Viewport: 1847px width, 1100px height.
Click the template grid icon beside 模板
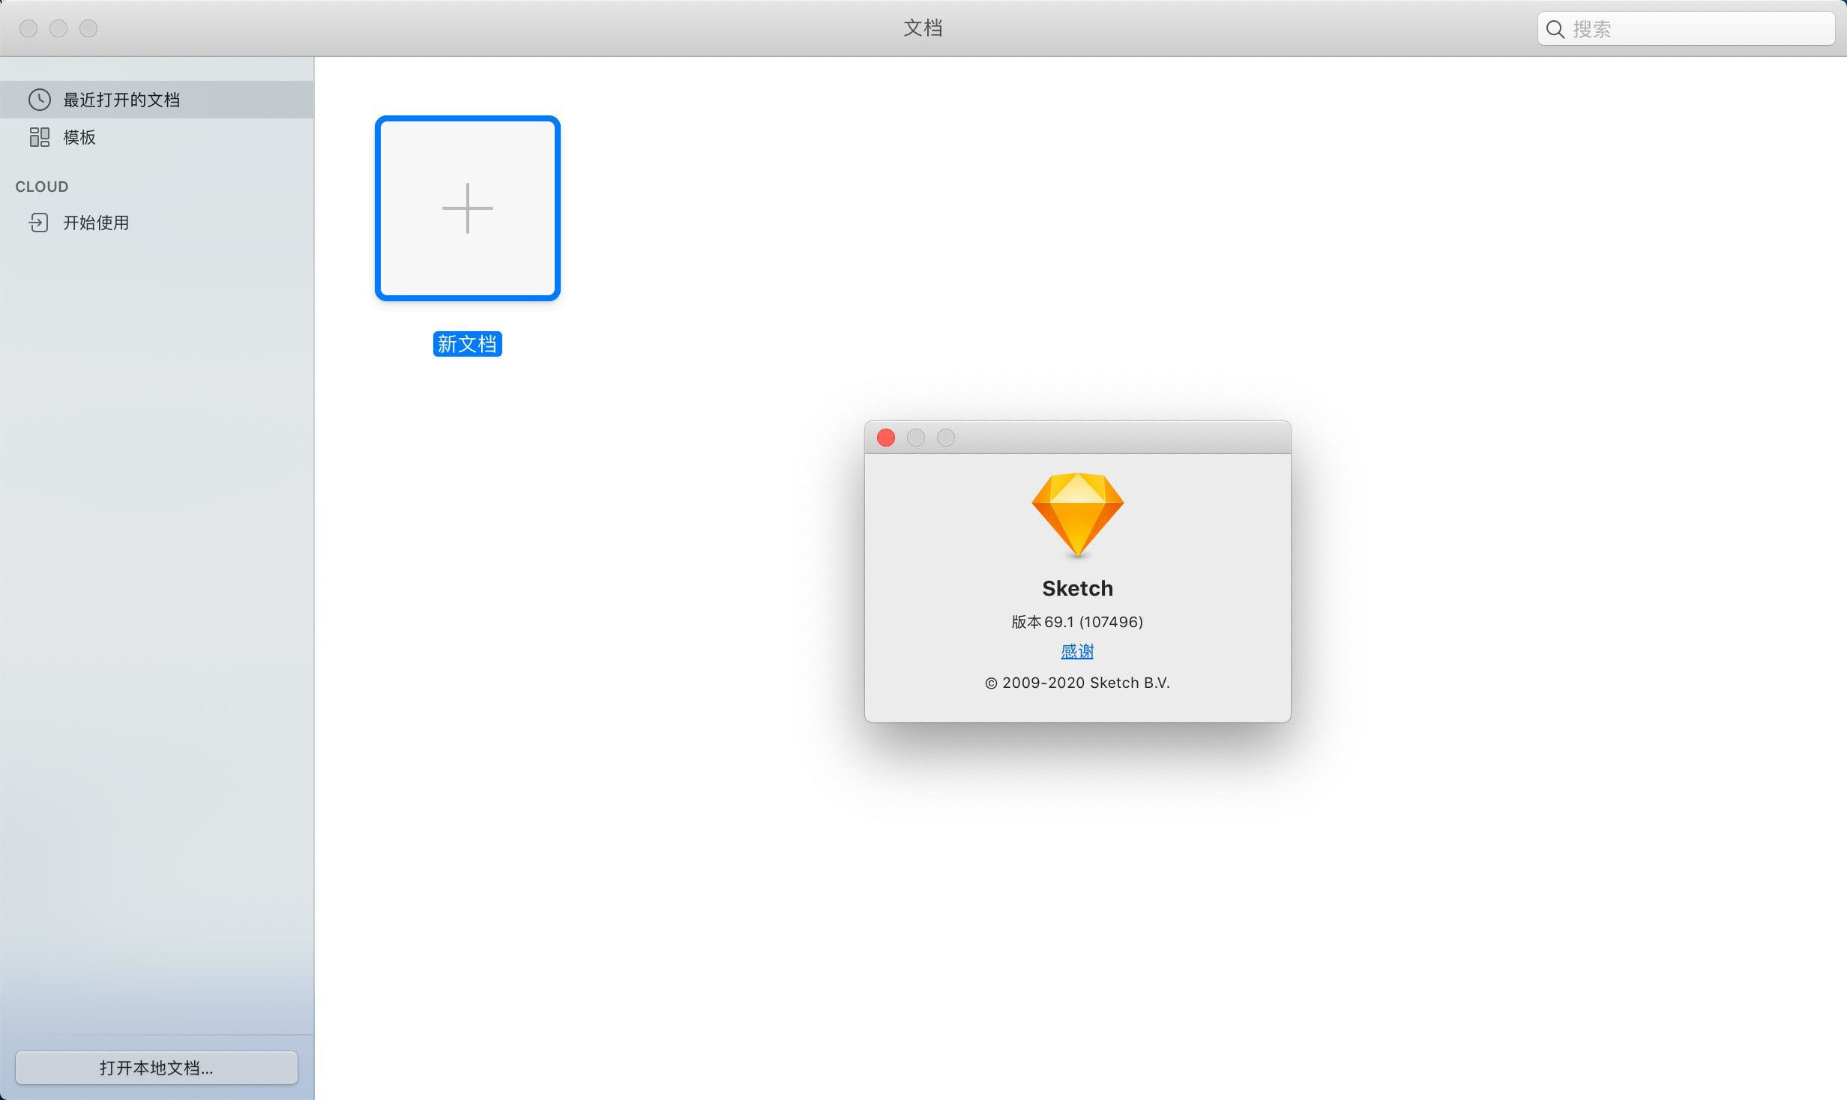(39, 137)
